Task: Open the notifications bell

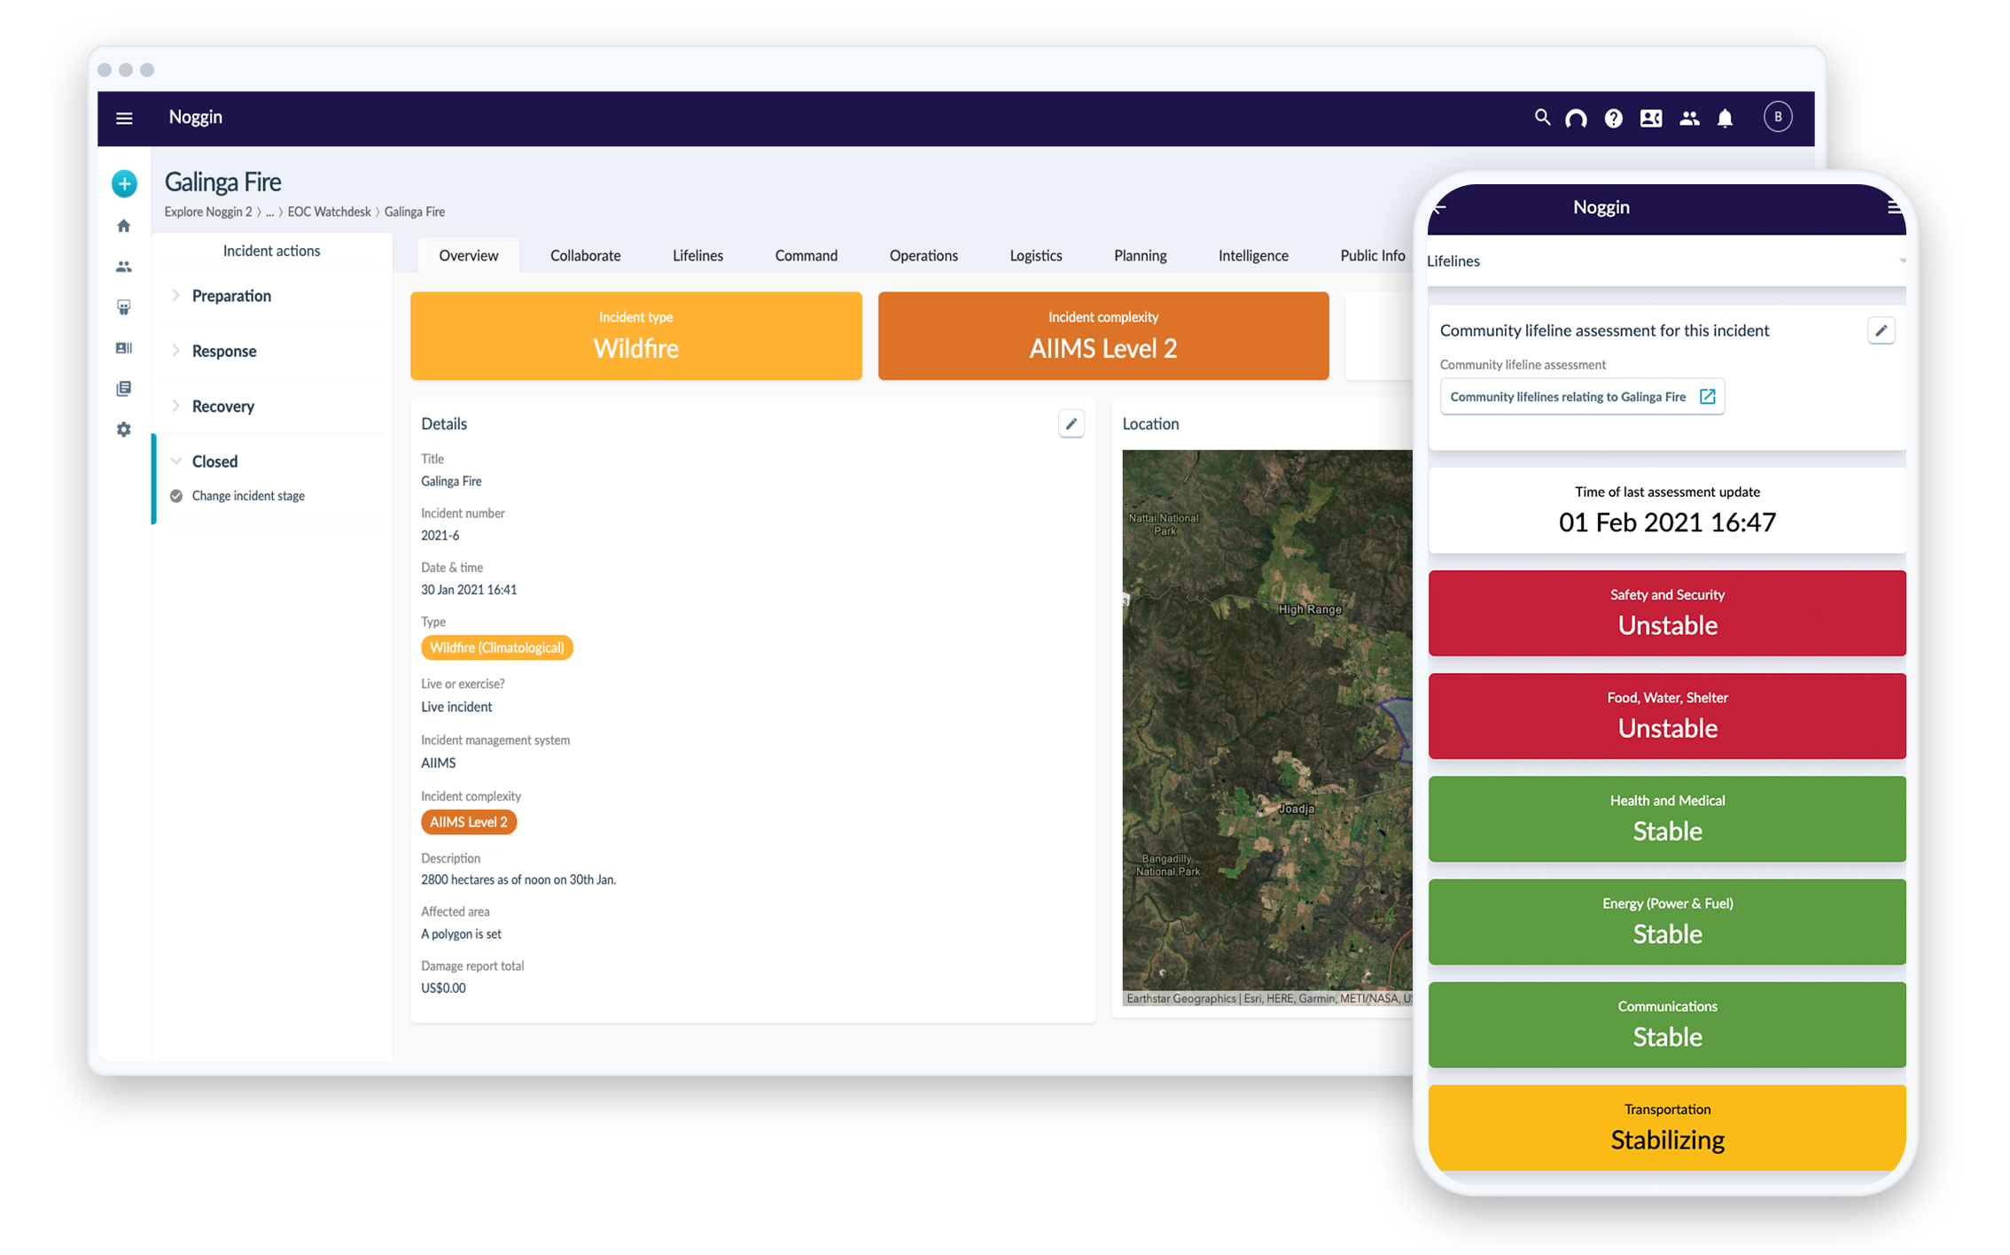Action: click(1725, 119)
